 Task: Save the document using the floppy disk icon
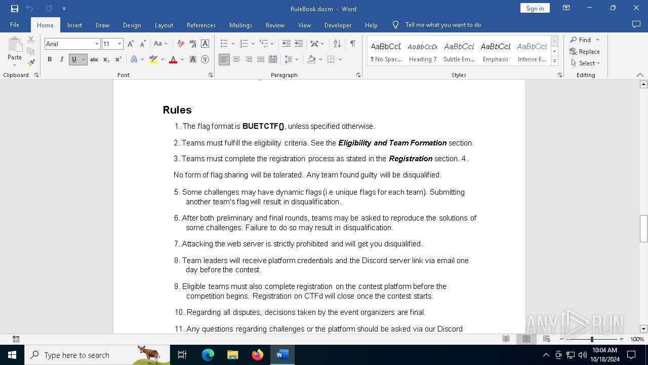[15, 9]
